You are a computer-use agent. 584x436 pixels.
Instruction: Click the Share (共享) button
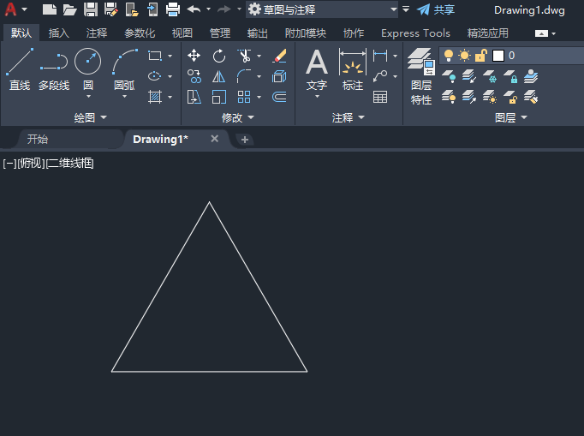point(436,9)
